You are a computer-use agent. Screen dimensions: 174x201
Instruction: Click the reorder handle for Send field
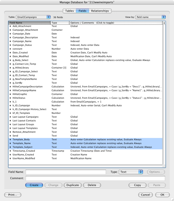(10, 136)
